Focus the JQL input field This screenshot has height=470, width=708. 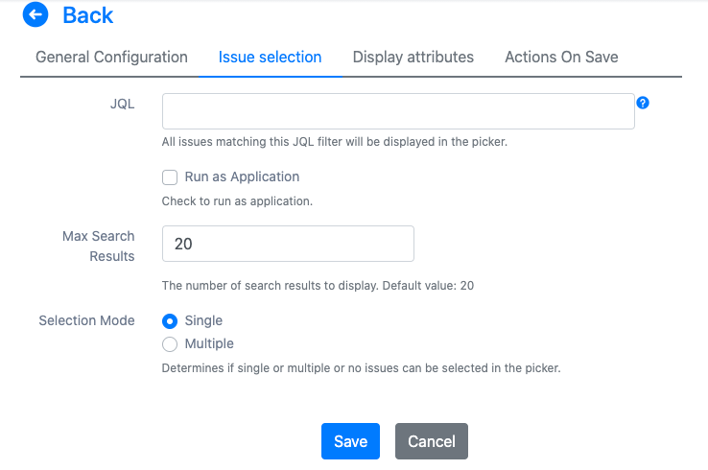[x=398, y=111]
